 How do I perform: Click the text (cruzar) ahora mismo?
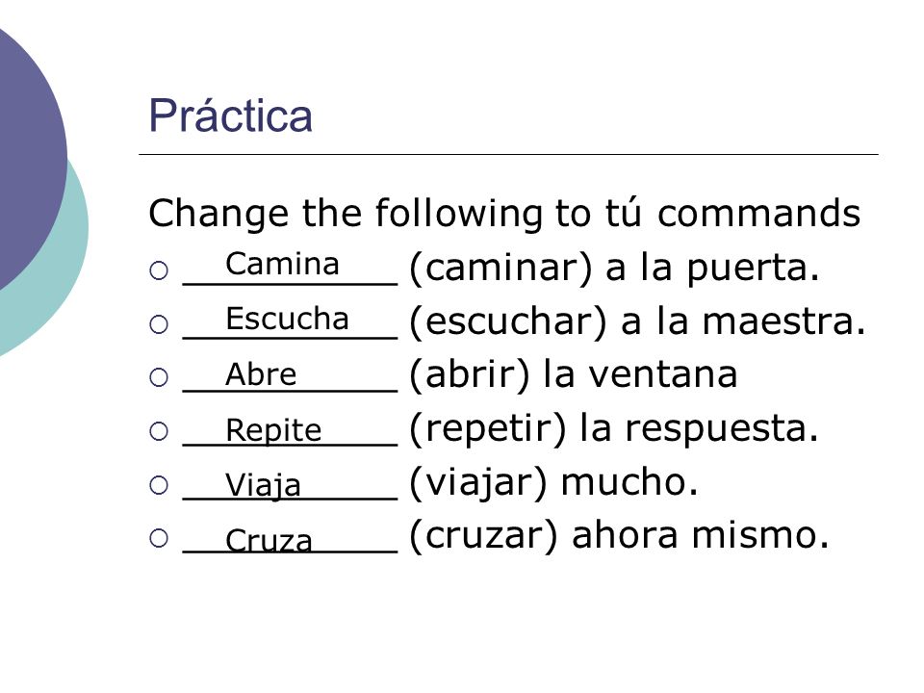click(619, 536)
